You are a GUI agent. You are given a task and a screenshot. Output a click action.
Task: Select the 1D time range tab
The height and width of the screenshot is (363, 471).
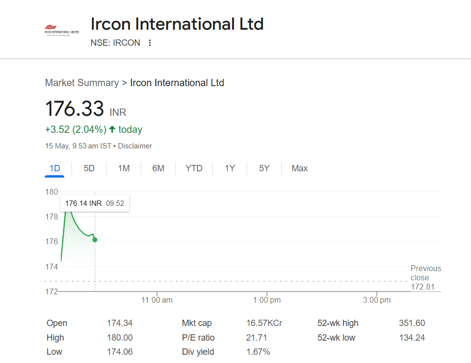coord(54,168)
